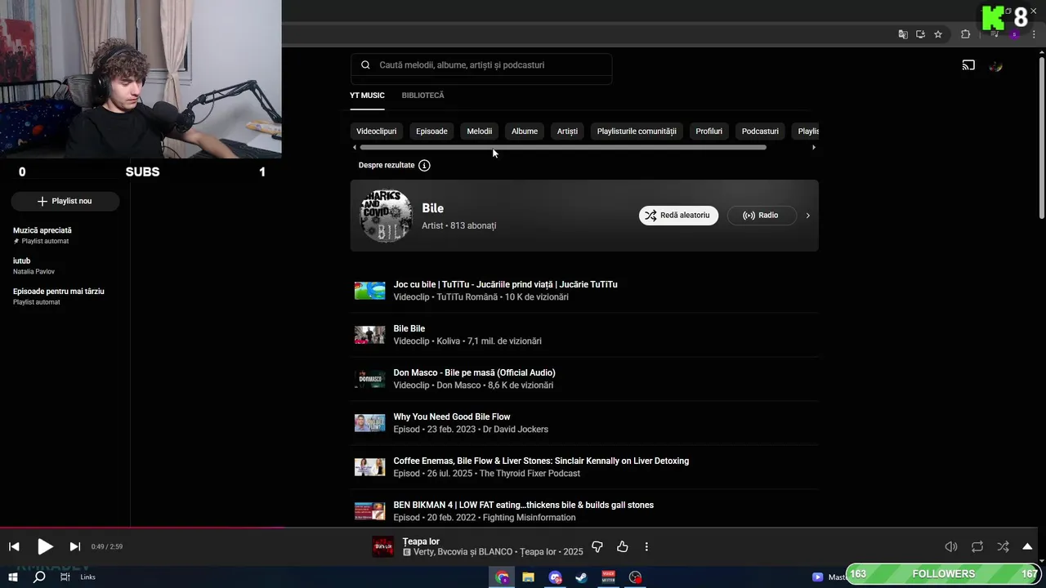Open the Koliva artist link
The image size is (1046, 588).
[449, 341]
